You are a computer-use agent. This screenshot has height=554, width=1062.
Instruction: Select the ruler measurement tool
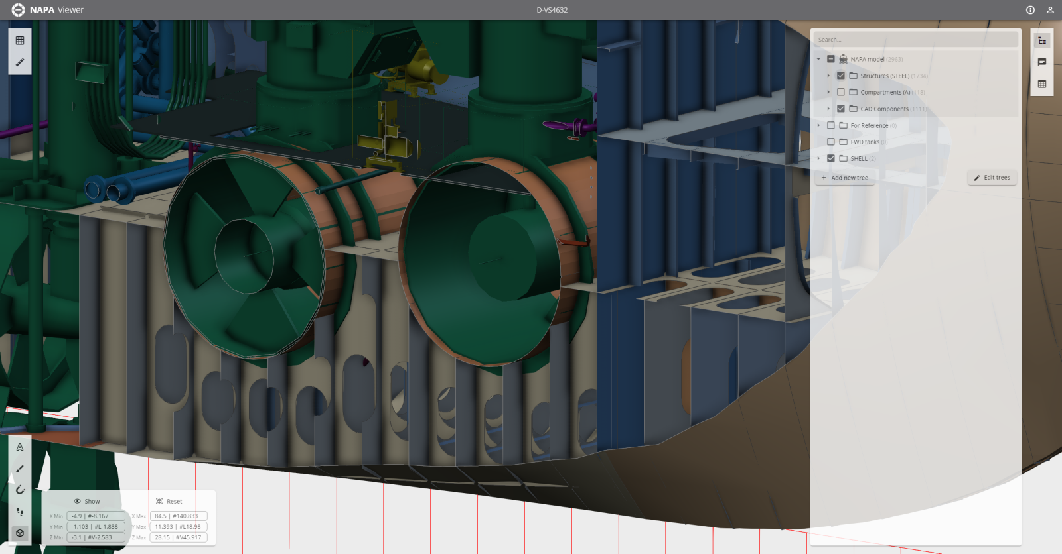(20, 62)
